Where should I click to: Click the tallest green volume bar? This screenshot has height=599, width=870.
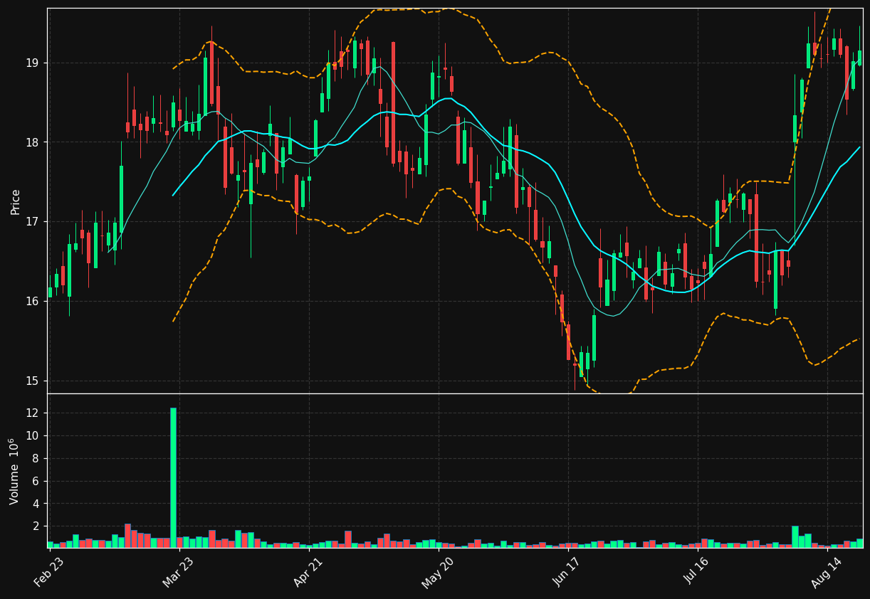(x=173, y=477)
